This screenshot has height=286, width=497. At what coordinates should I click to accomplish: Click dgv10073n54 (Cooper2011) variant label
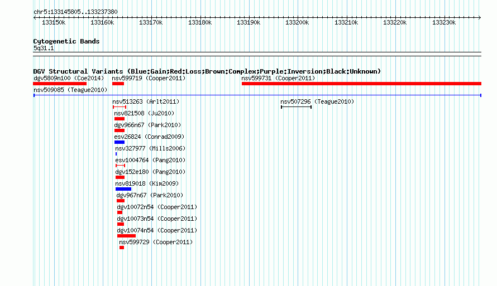coord(157,219)
